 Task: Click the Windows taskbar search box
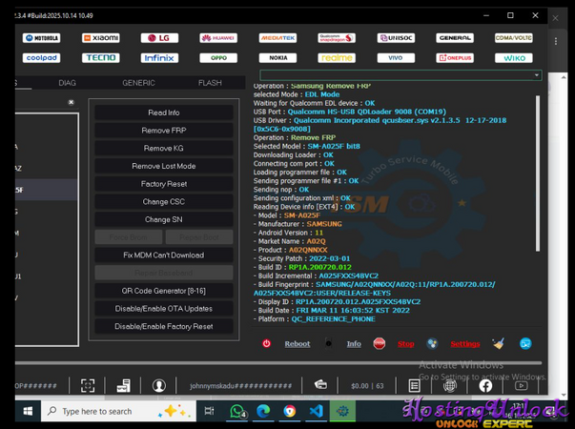pyautogui.click(x=118, y=412)
